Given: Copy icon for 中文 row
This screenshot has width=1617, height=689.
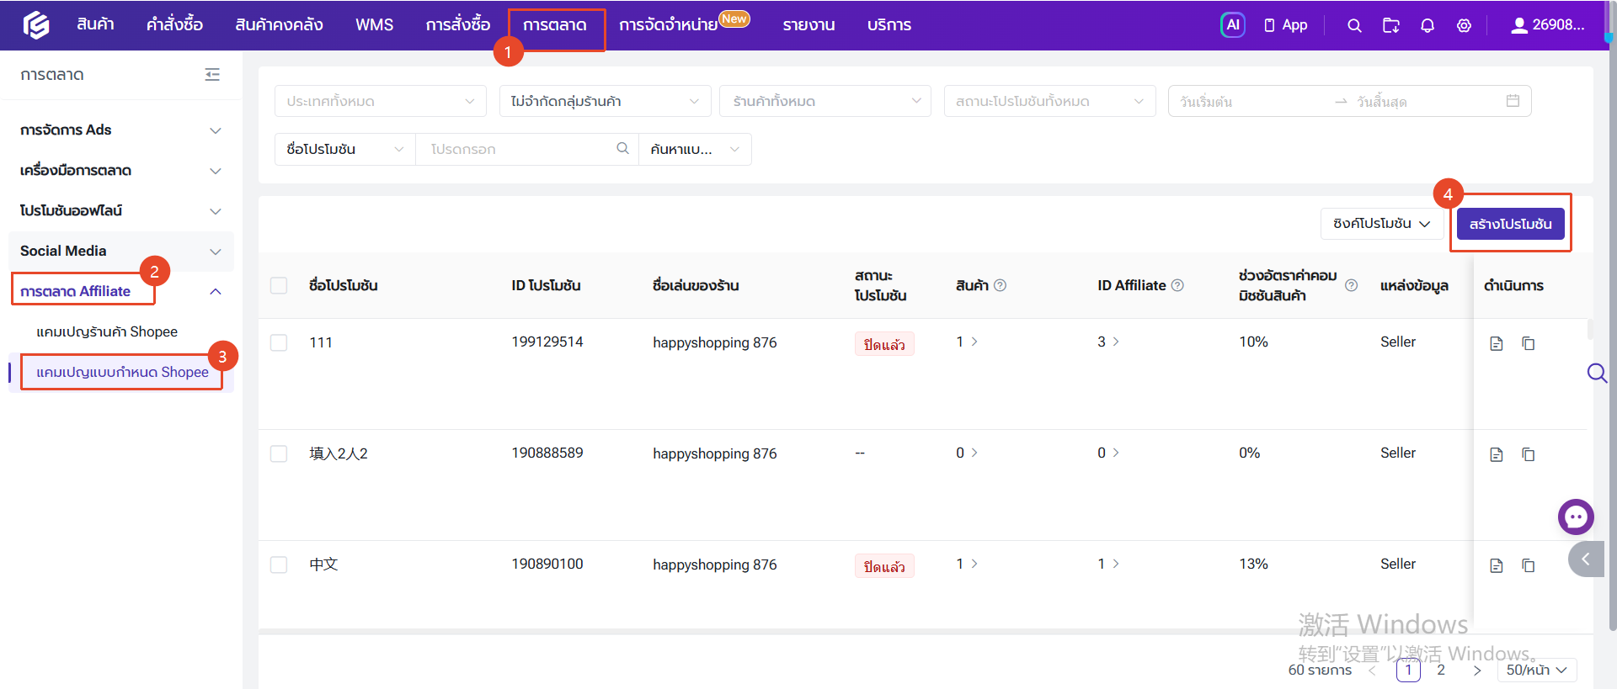Looking at the screenshot, I should point(1529,565).
